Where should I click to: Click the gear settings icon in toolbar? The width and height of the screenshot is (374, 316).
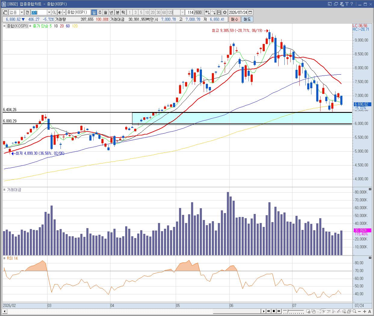[224, 12]
